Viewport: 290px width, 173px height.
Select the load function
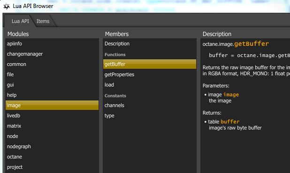150,85
